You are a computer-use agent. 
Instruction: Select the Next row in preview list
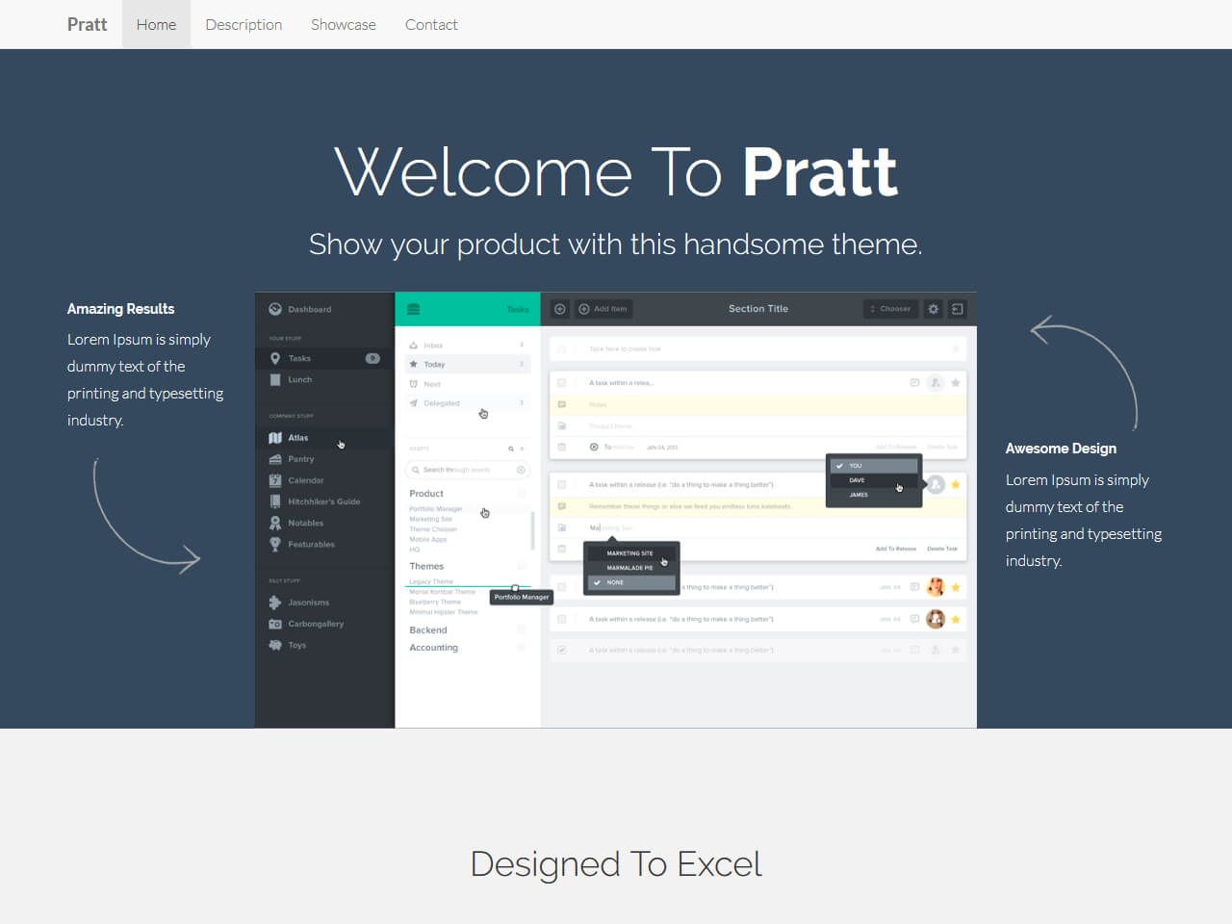coord(468,384)
